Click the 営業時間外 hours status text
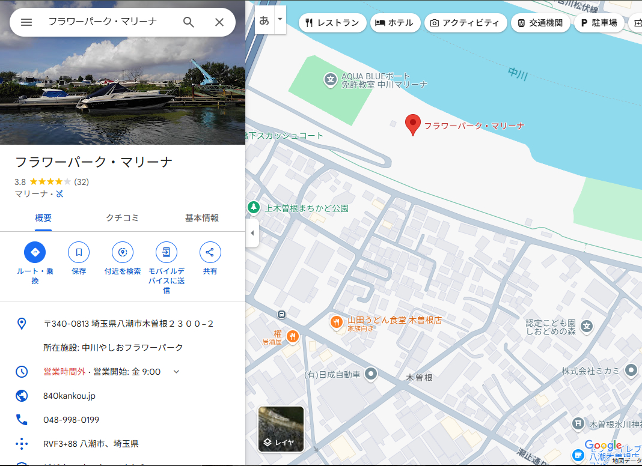This screenshot has width=642, height=466. tap(64, 372)
